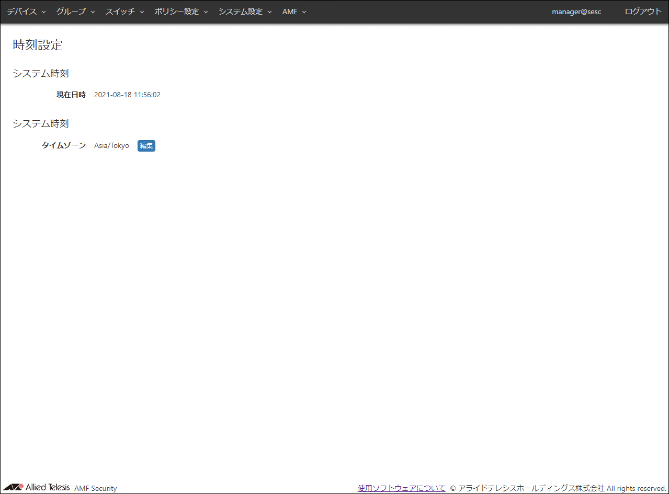The image size is (669, 494).
Task: Click the manager@sesc account label
Action: pyautogui.click(x=576, y=12)
